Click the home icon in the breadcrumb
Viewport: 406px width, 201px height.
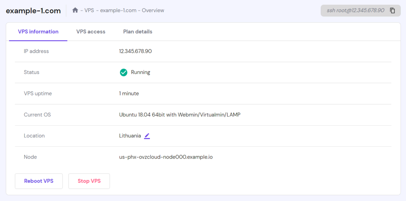coord(75,10)
